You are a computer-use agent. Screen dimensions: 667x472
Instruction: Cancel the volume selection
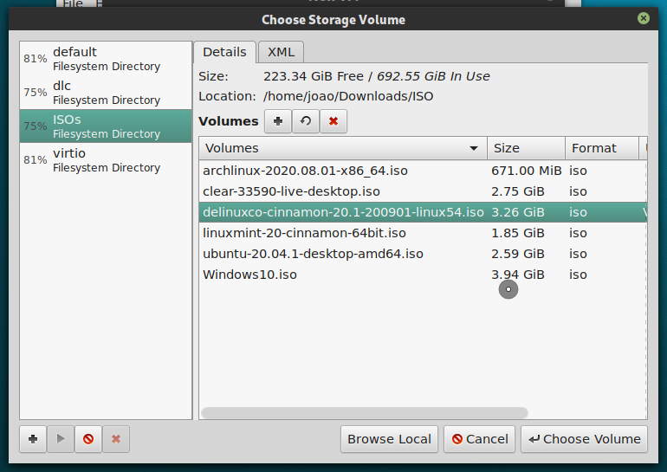click(479, 439)
